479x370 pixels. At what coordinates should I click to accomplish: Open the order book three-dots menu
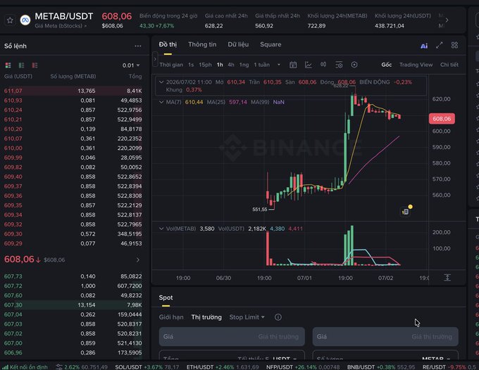138,46
